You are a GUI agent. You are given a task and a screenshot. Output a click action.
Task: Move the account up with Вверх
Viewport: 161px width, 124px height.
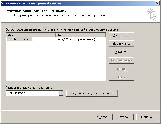point(122,69)
